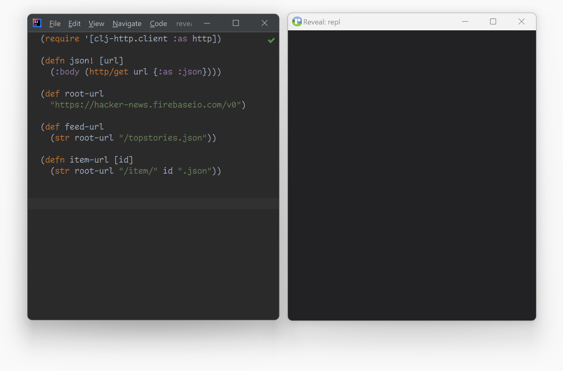This screenshot has height=371, width=563.
Task: Minimize the IntelliJ editor window
Action: [x=207, y=23]
